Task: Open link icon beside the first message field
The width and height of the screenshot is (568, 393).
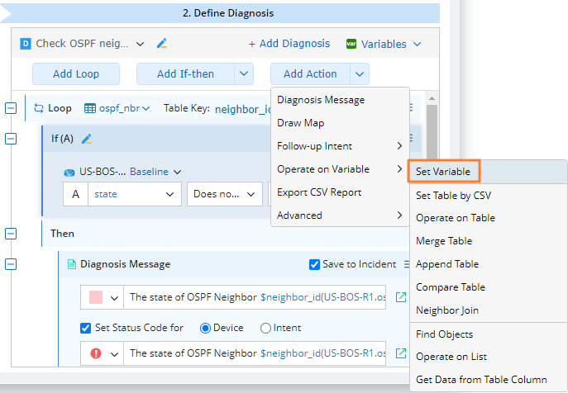Action: pos(401,297)
